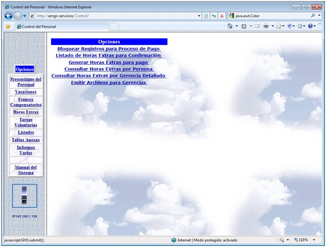Open the Tools gear dropdown menu
Image resolution: width=326 pixels, height=247 pixels.
coord(301,26)
